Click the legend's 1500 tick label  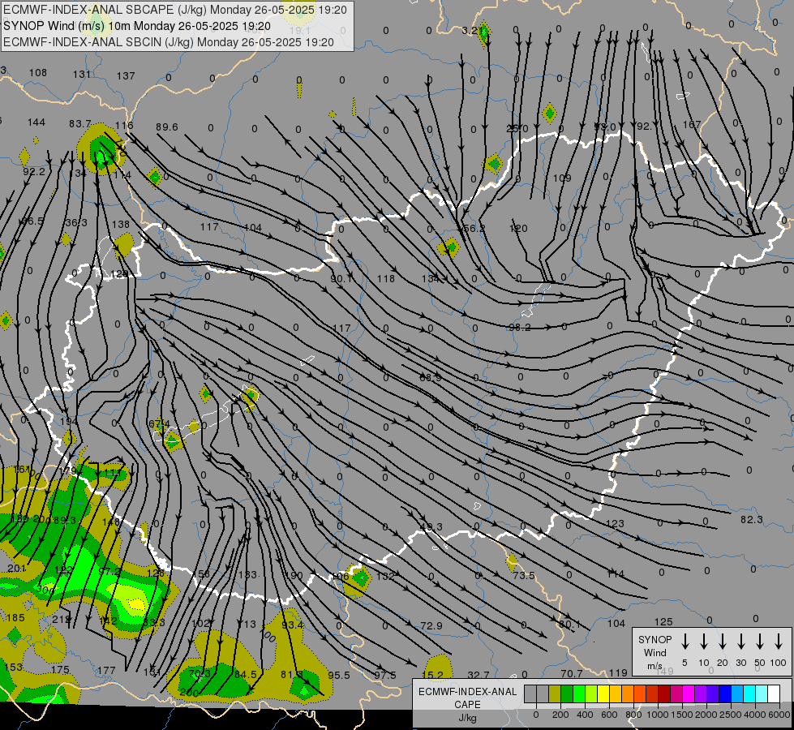(681, 715)
